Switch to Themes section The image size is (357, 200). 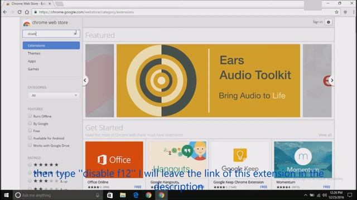pyautogui.click(x=34, y=53)
